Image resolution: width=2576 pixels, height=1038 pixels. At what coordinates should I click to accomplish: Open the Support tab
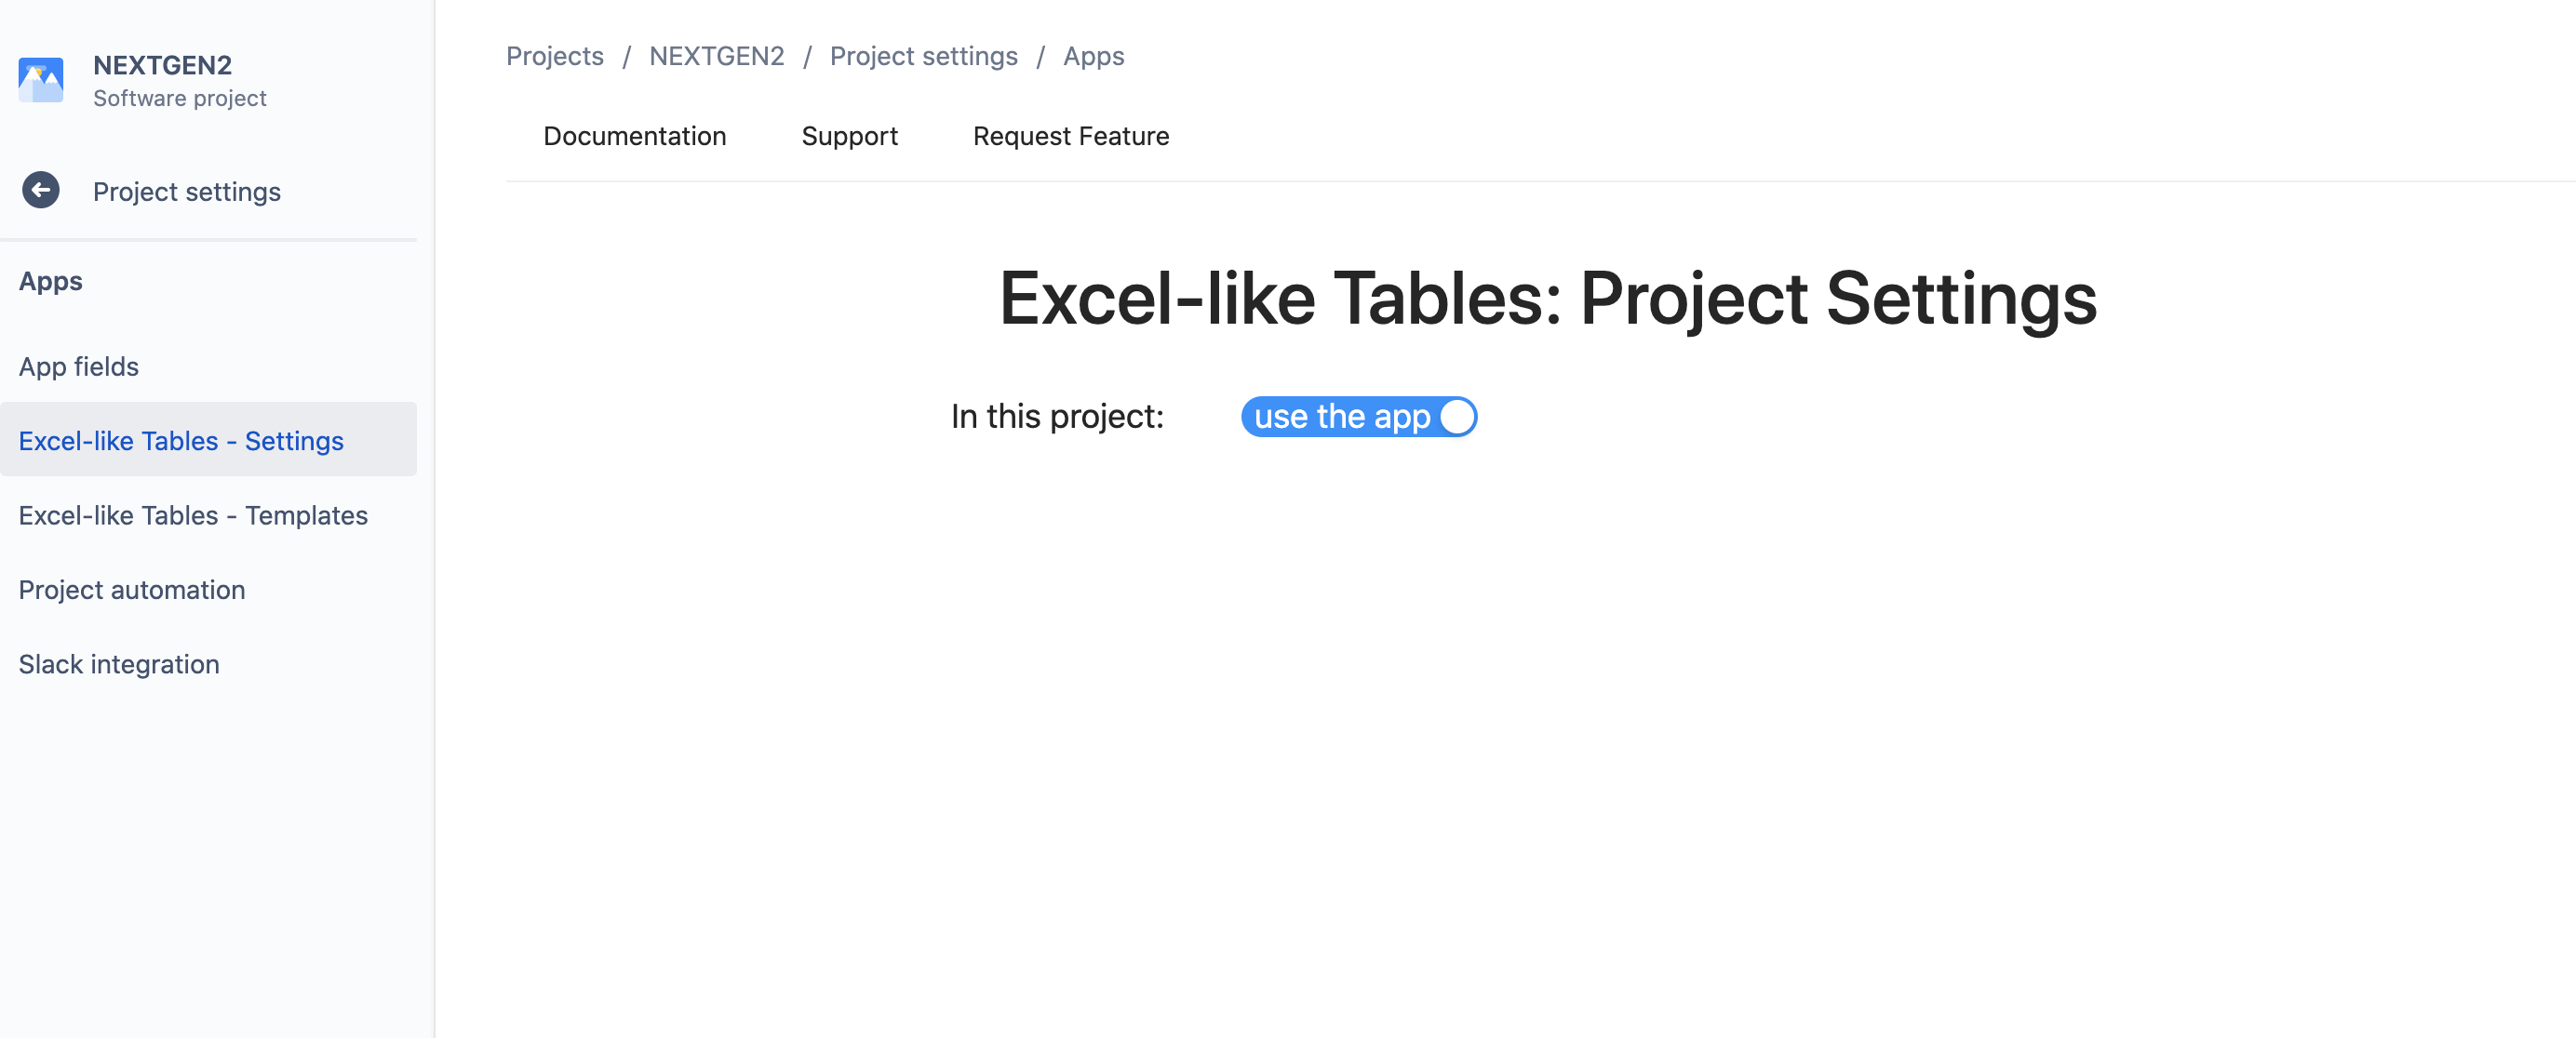849,136
